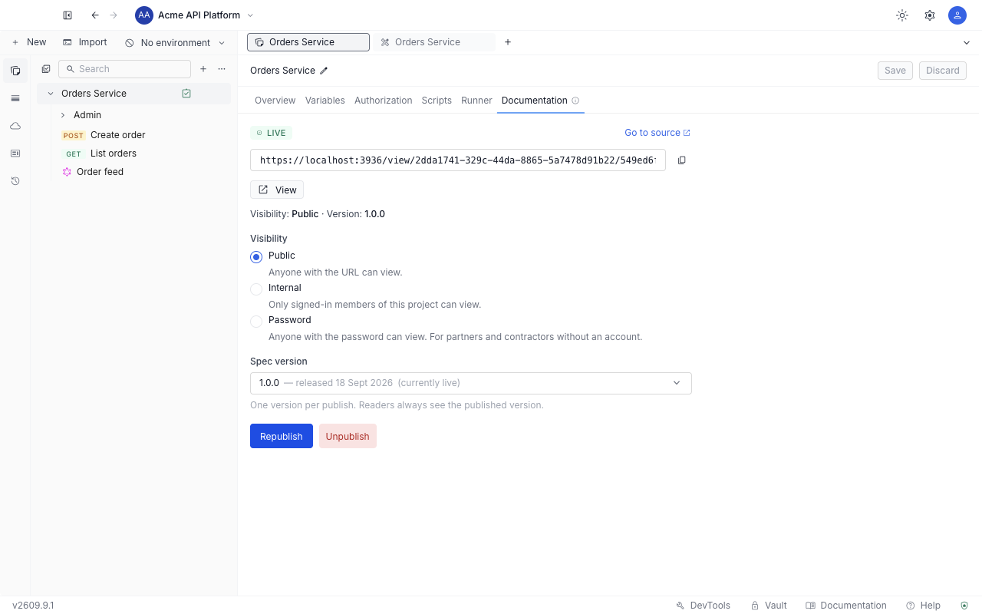The width and height of the screenshot is (982, 614).
Task: Click LIVE status badge
Action: pos(271,133)
